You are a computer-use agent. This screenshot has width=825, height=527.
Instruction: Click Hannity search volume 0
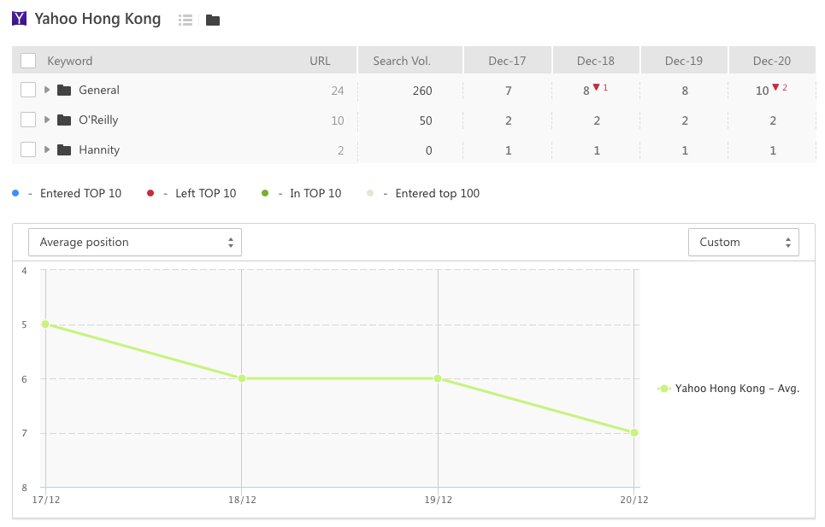click(429, 151)
